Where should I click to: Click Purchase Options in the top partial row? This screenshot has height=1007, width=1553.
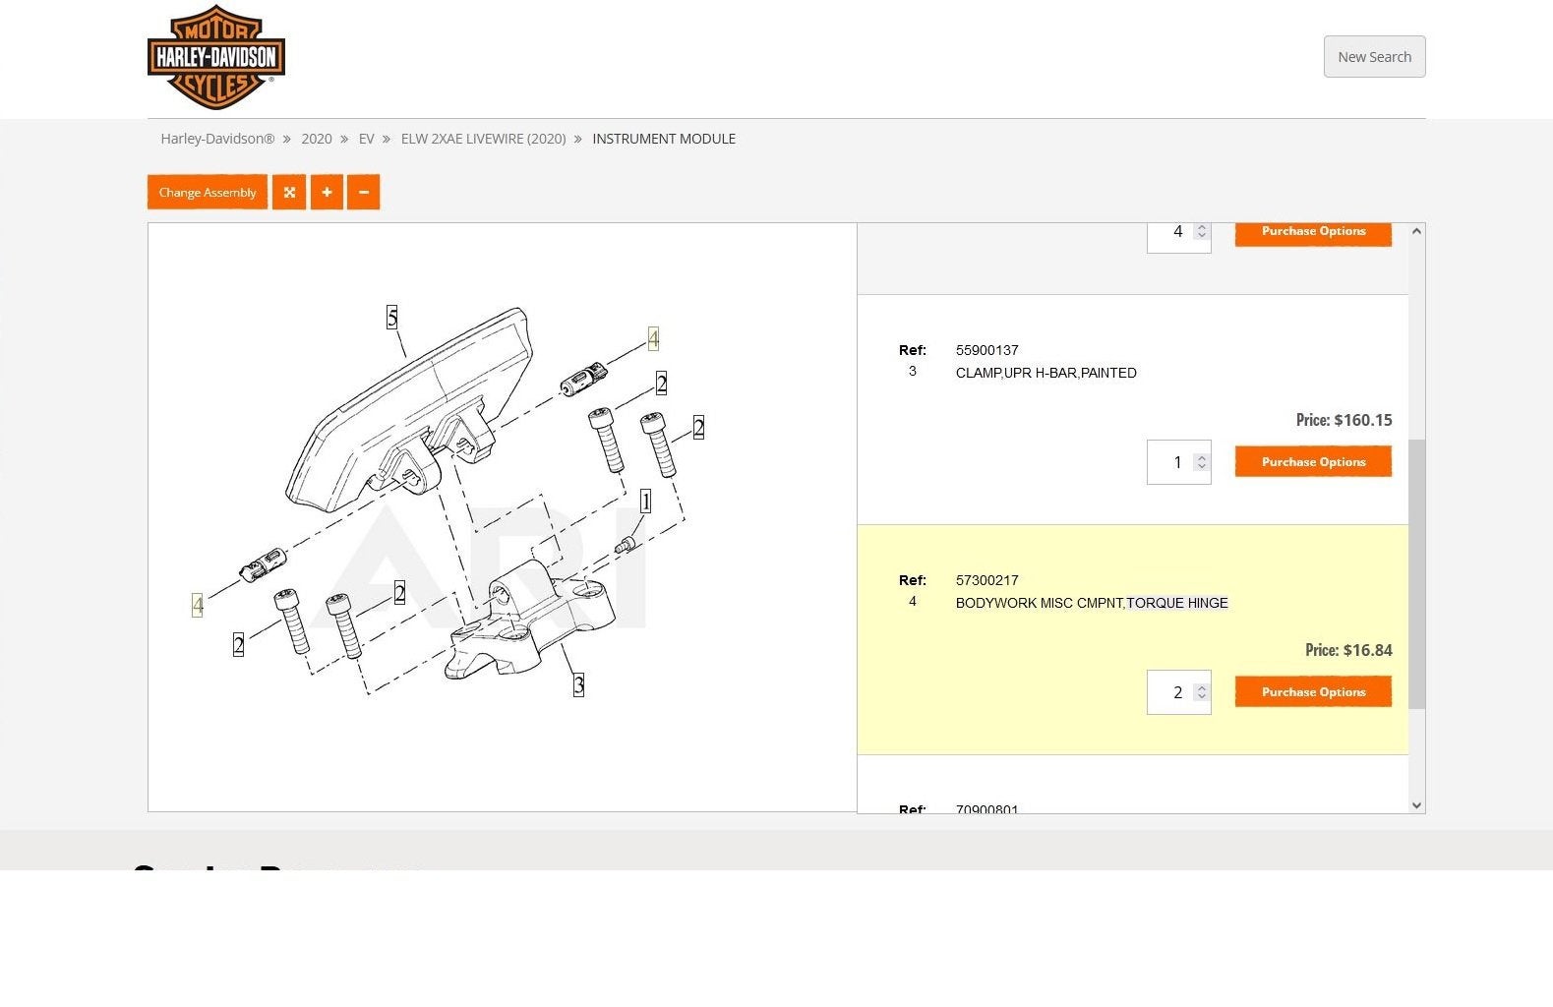click(1313, 232)
